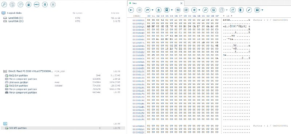Click the download arrow icon in hex toolbar
Image resolution: width=291 pixels, height=134 pixels.
pyautogui.click(x=159, y=10)
